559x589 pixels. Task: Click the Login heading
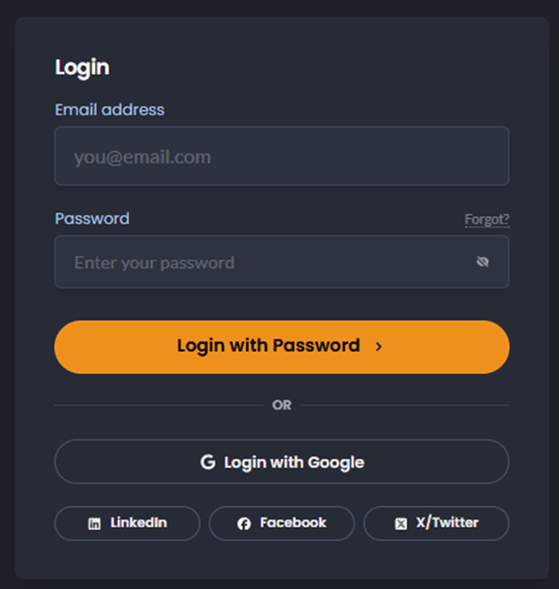82,68
